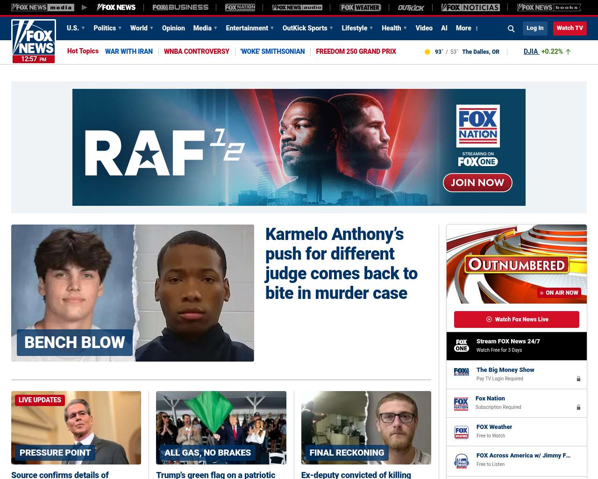Image resolution: width=598 pixels, height=479 pixels.
Task: Click the LIVE UPDATES badge
Action: coord(40,400)
